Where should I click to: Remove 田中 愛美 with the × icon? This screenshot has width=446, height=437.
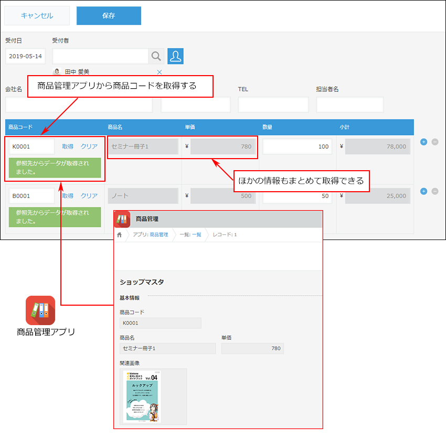tap(160, 72)
